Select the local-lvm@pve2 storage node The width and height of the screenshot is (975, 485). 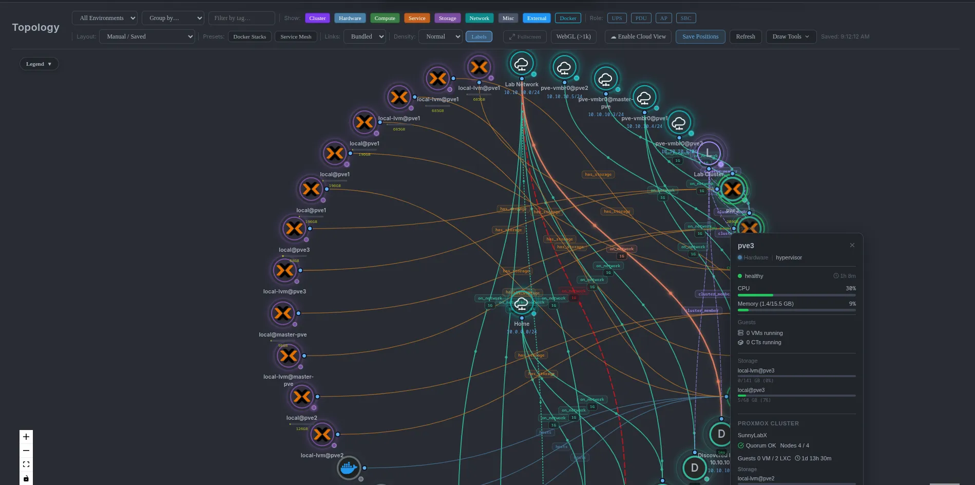click(322, 435)
